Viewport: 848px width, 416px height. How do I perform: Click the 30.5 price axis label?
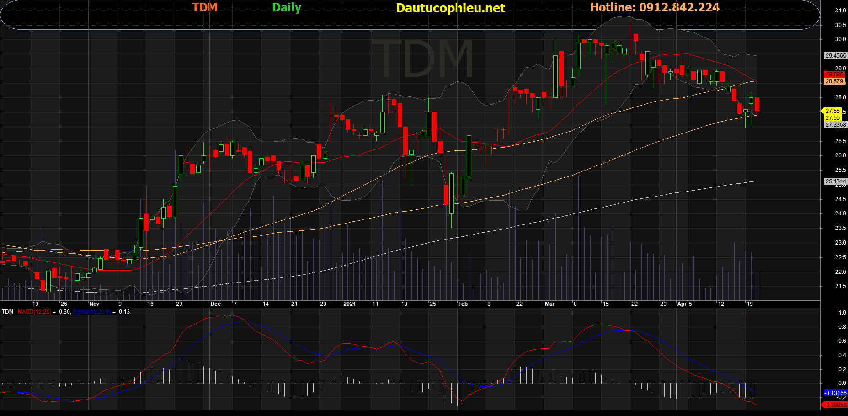[x=840, y=25]
